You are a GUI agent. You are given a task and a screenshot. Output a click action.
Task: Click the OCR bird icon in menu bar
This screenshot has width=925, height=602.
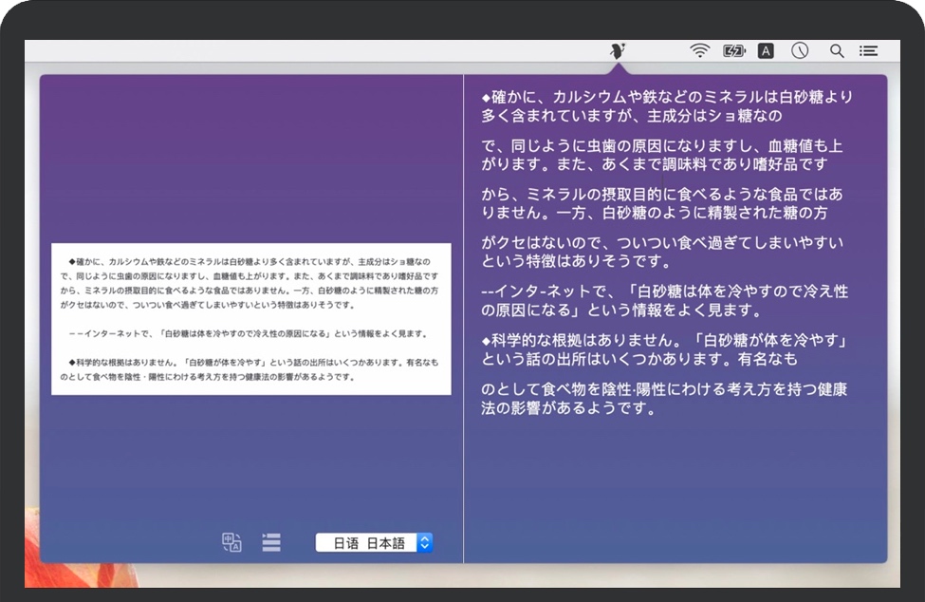click(618, 50)
